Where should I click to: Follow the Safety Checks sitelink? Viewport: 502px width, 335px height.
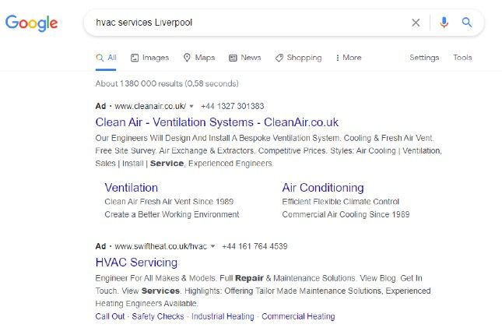tap(158, 316)
